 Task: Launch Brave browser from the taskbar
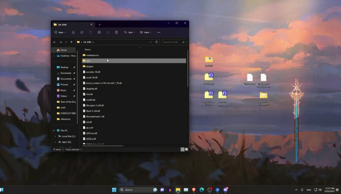tap(194, 190)
